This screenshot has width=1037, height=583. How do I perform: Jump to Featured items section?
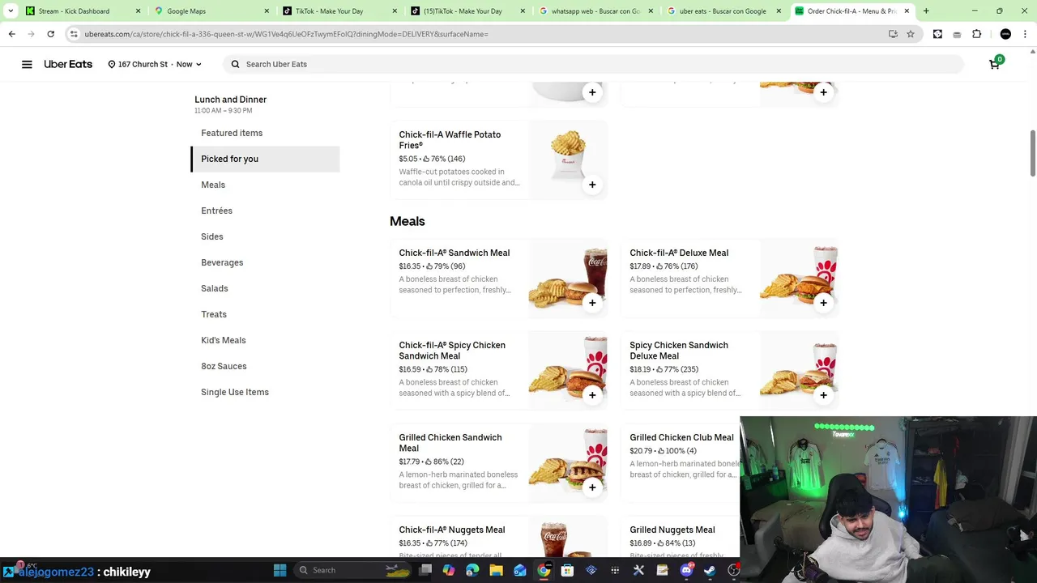[x=232, y=133]
